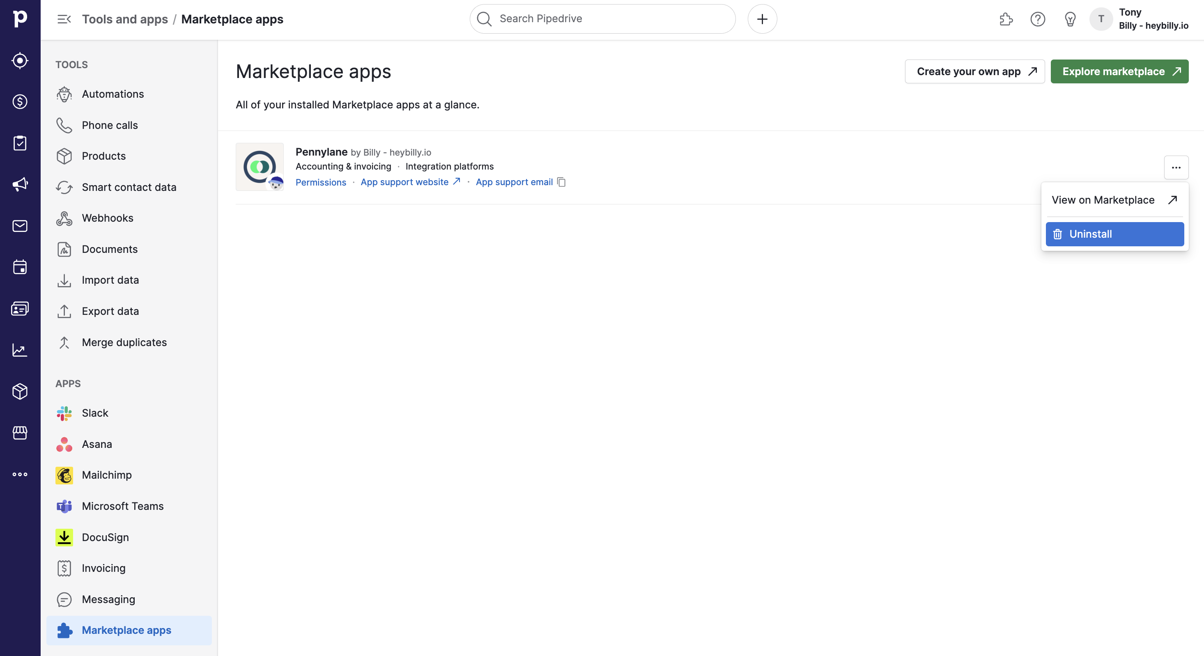Image resolution: width=1204 pixels, height=656 pixels.
Task: Open Phone calls in tools list
Action: (129, 125)
